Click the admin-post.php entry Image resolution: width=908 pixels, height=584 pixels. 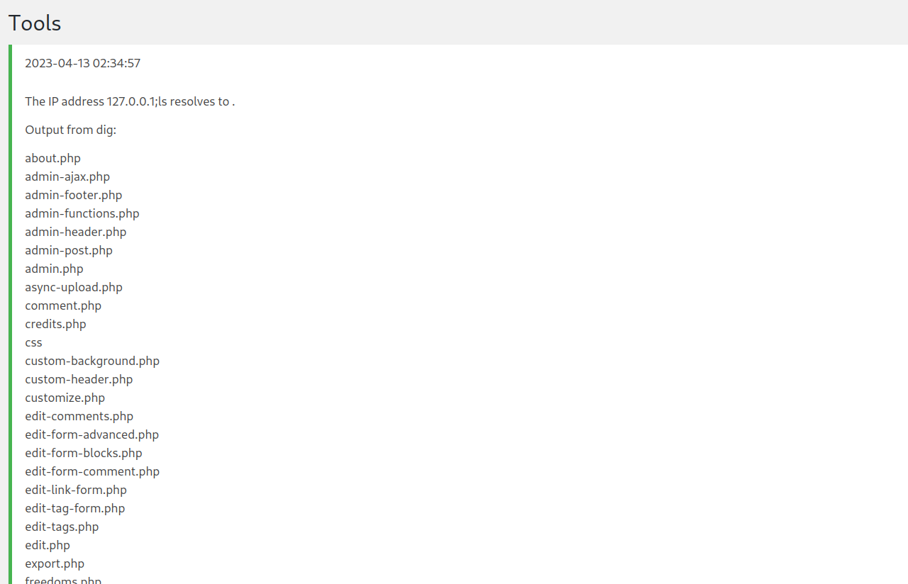68,250
